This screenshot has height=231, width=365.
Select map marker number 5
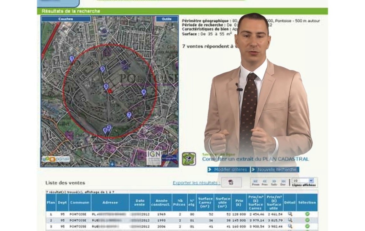tap(106, 87)
